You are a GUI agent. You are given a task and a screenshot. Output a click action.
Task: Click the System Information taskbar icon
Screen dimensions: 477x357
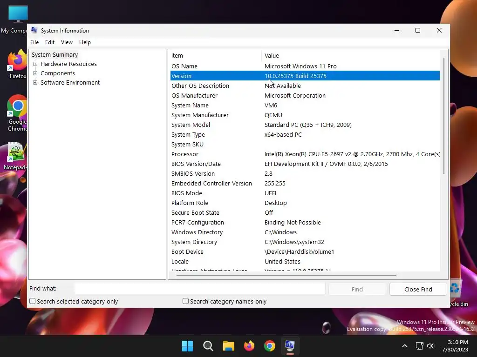coord(290,346)
